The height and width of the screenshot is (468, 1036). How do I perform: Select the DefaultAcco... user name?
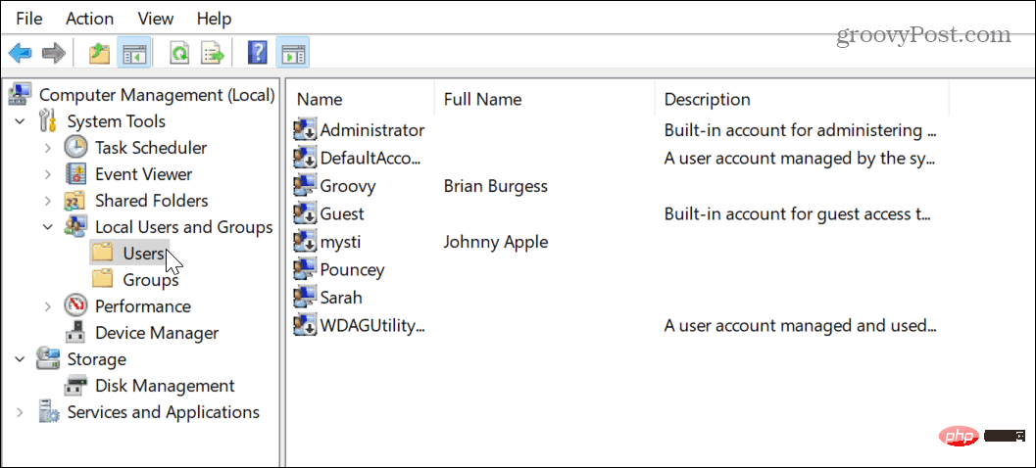(370, 159)
